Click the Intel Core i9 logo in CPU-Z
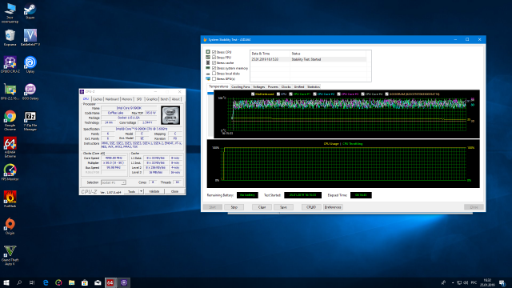Viewport: 512px width, 288px height. [x=170, y=115]
